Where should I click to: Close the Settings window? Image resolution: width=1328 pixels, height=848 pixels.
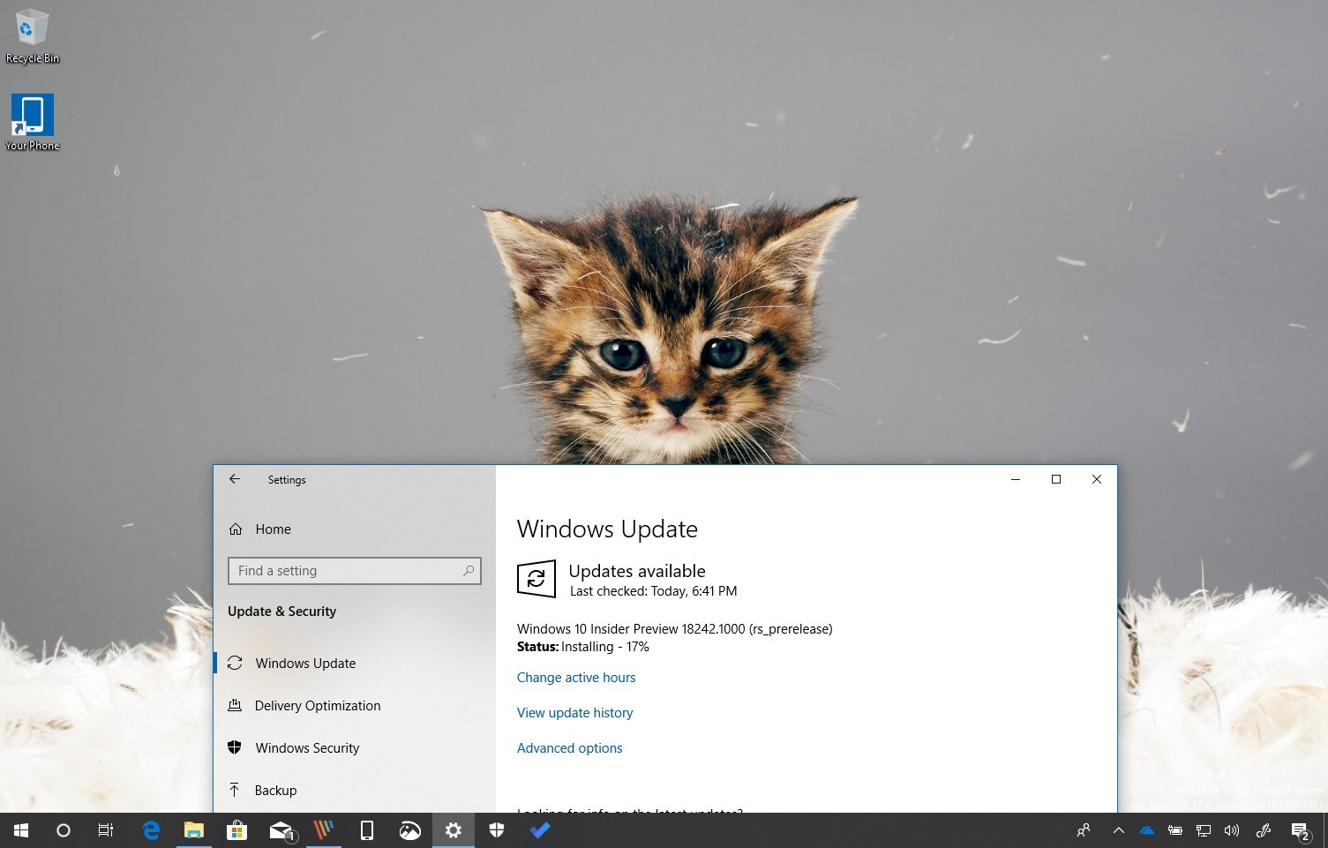pyautogui.click(x=1097, y=479)
